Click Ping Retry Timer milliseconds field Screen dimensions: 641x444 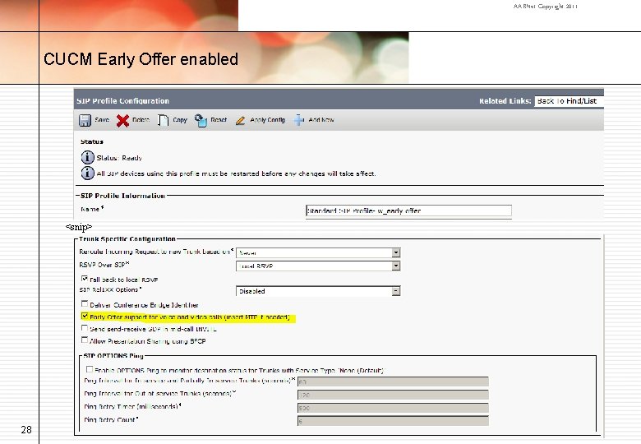click(393, 408)
